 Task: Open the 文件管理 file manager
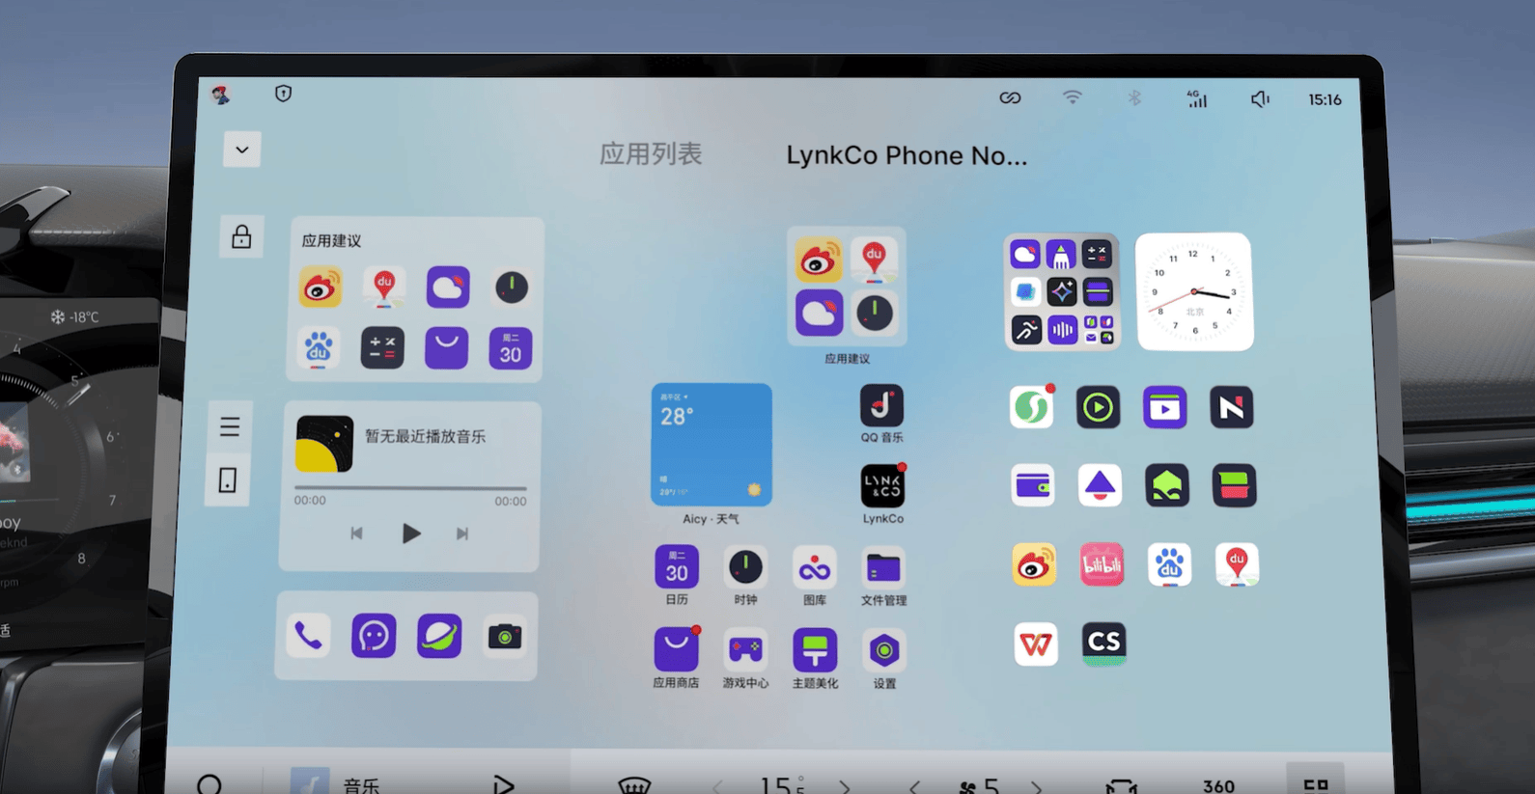point(882,568)
